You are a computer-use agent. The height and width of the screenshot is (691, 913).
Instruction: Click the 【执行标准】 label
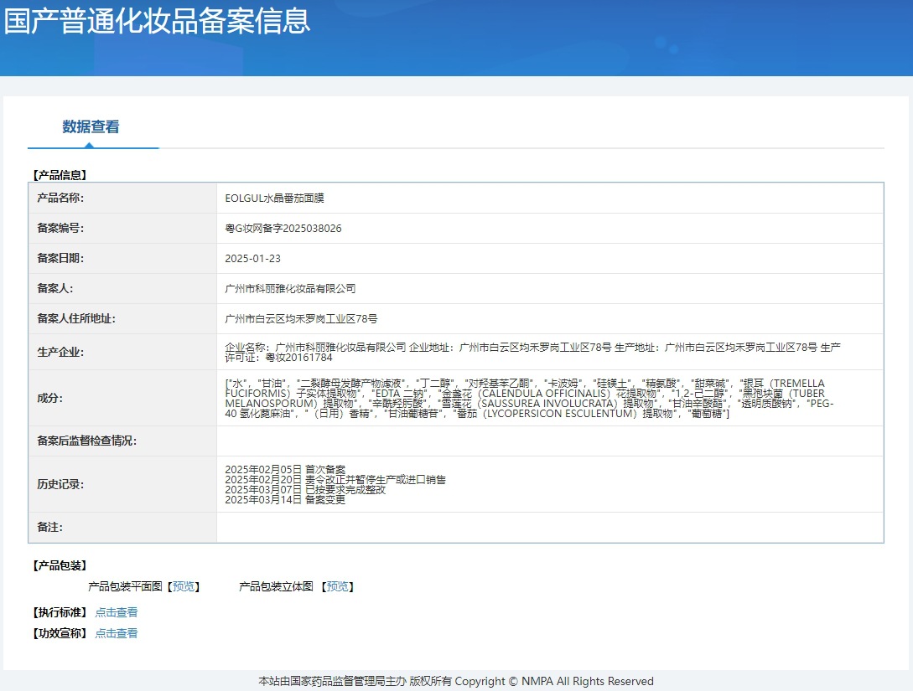pyautogui.click(x=60, y=612)
